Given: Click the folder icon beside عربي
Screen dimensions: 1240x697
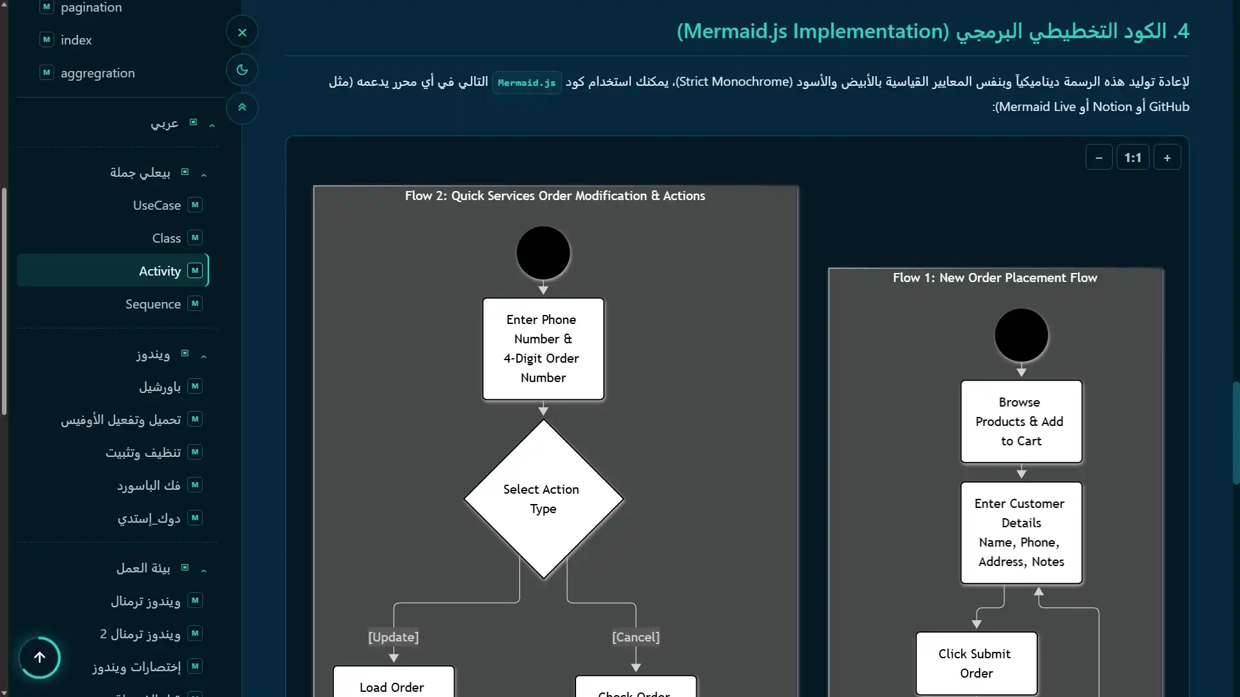Looking at the screenshot, I should 193,122.
